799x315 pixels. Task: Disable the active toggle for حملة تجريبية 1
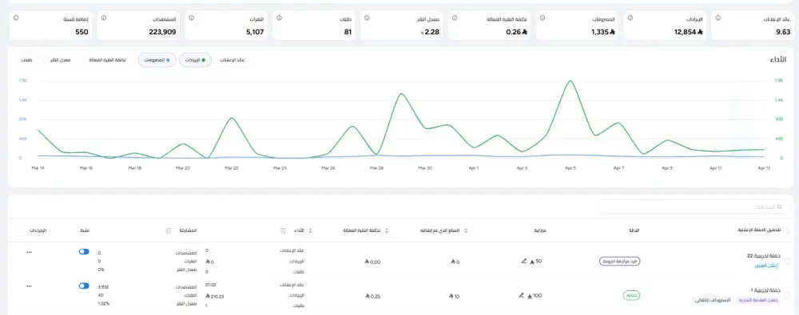(x=84, y=285)
